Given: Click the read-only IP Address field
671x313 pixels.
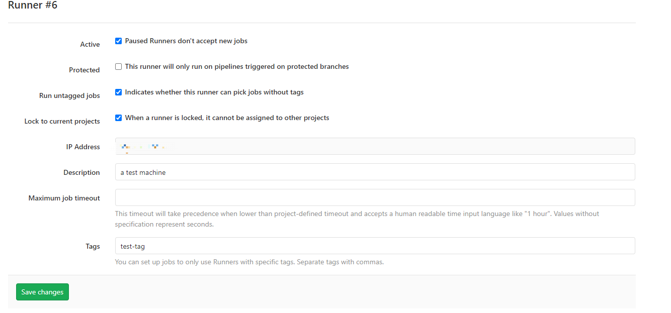Looking at the screenshot, I should (375, 146).
